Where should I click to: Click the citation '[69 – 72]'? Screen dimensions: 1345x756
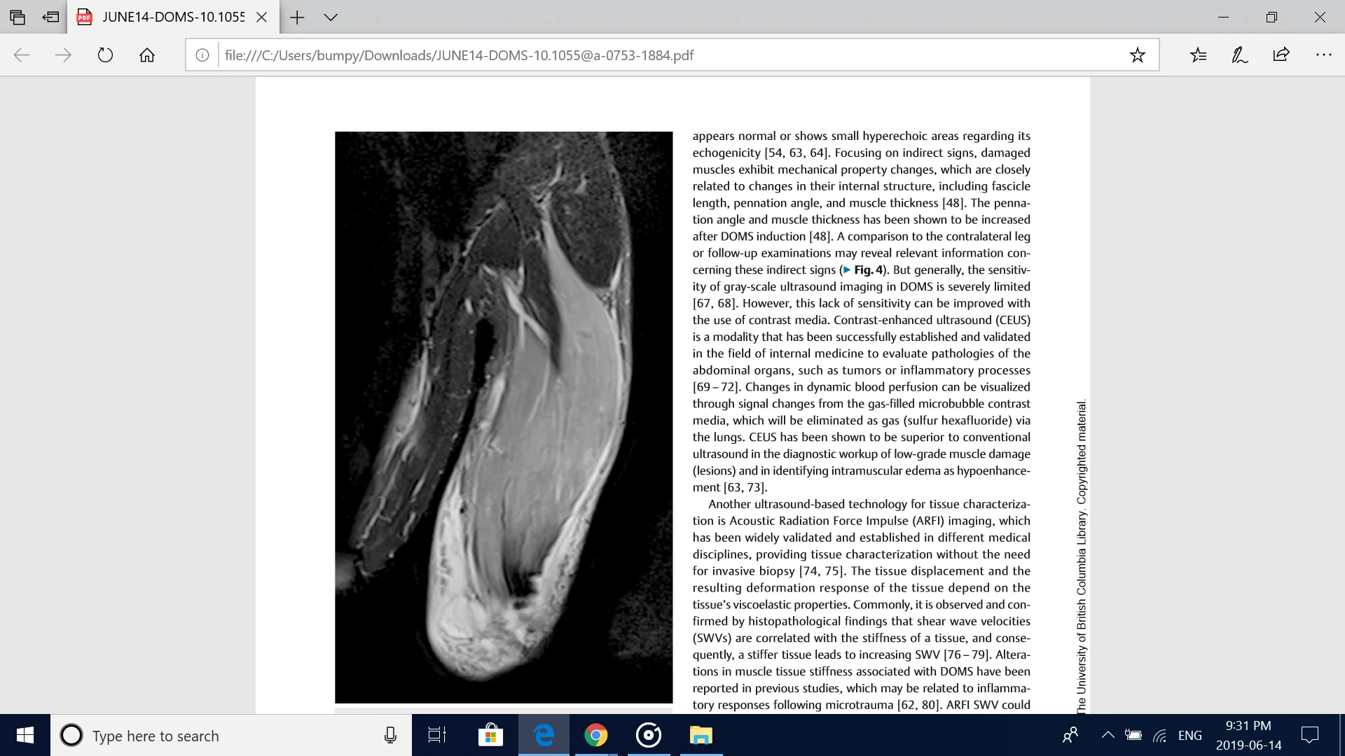tap(716, 387)
